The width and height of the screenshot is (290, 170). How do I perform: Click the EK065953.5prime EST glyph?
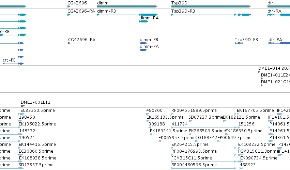(x=160, y=141)
